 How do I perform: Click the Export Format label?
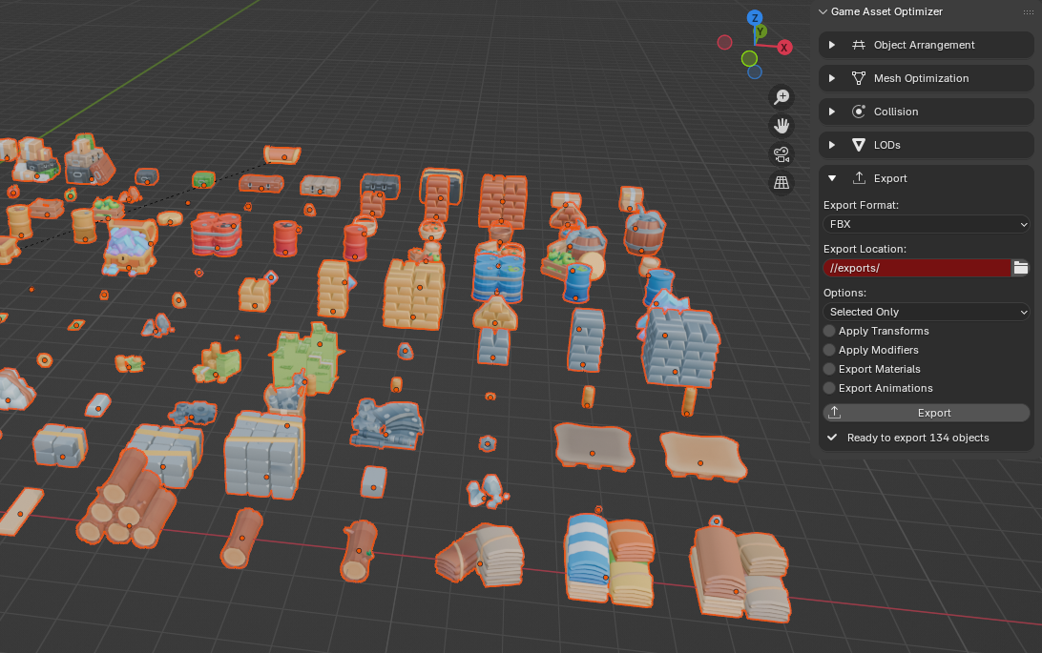[861, 205]
